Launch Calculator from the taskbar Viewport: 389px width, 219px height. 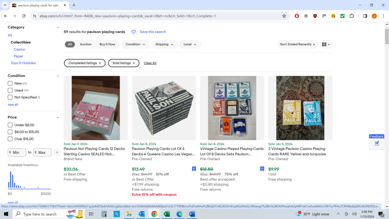click(x=104, y=214)
